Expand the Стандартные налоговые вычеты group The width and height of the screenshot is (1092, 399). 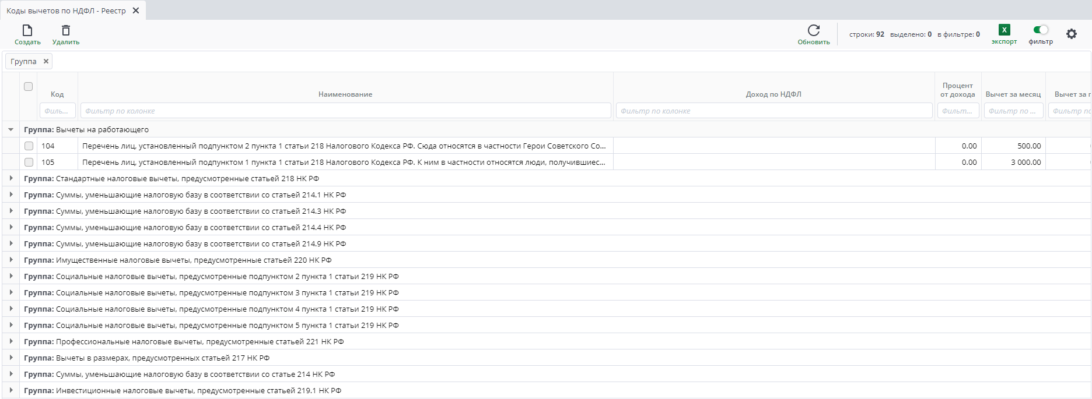[10, 179]
